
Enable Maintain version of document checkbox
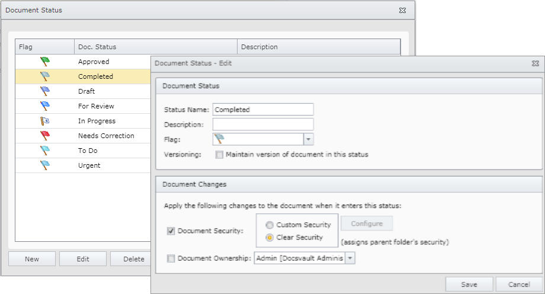[219, 155]
